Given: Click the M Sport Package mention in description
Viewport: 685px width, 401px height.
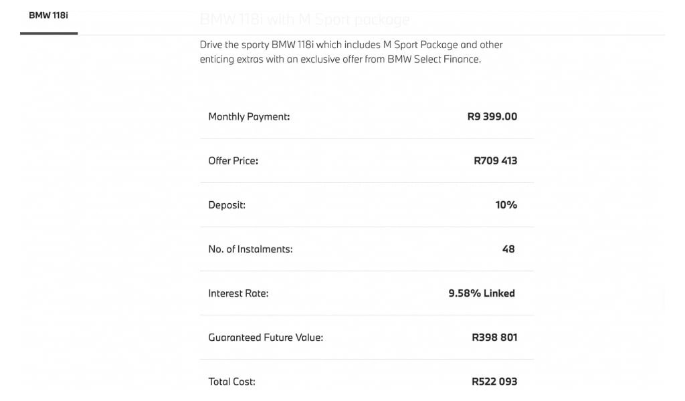Looking at the screenshot, I should pyautogui.click(x=420, y=45).
